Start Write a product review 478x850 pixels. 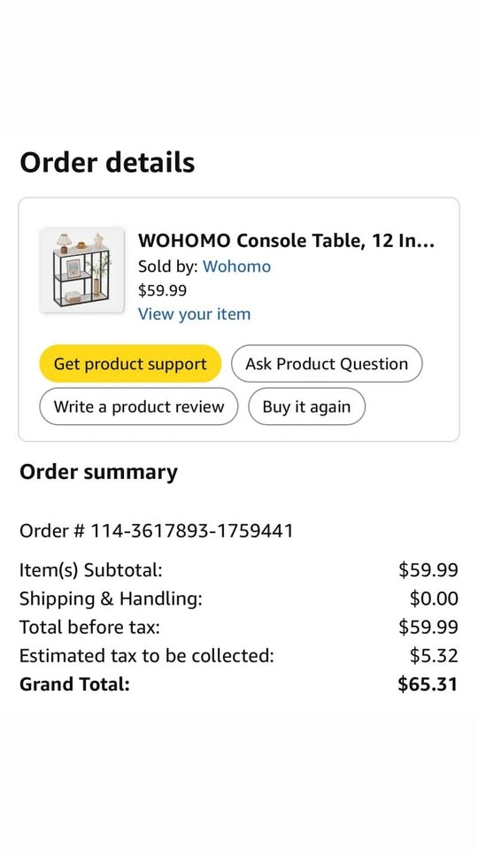(x=139, y=406)
